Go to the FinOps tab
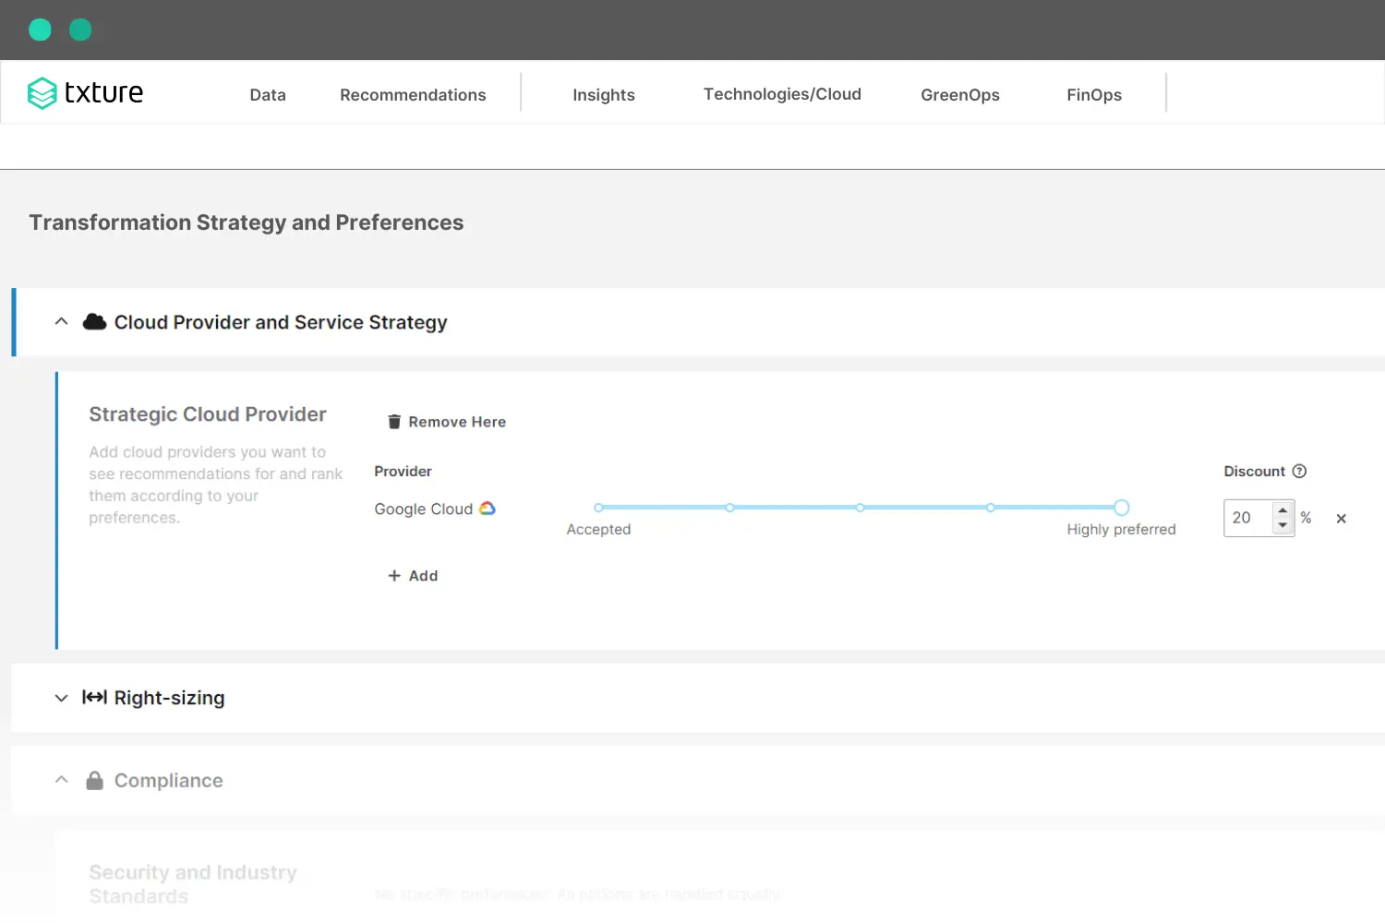Screen dimensions: 1385x923 tap(1093, 95)
